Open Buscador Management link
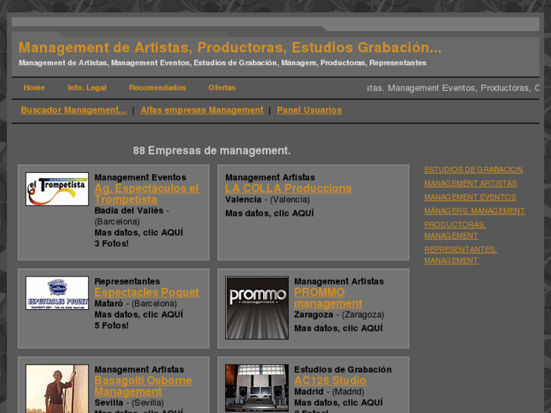 click(x=74, y=110)
